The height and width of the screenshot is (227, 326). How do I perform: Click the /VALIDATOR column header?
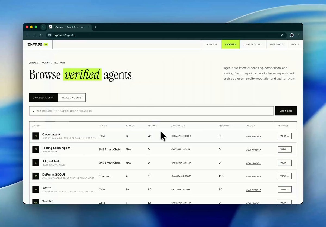click(x=178, y=126)
